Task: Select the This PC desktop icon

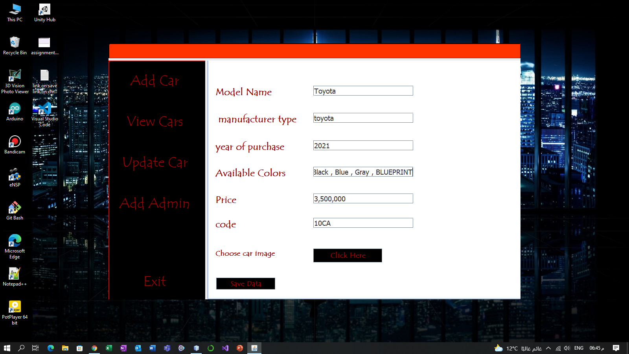Action: pyautogui.click(x=15, y=13)
